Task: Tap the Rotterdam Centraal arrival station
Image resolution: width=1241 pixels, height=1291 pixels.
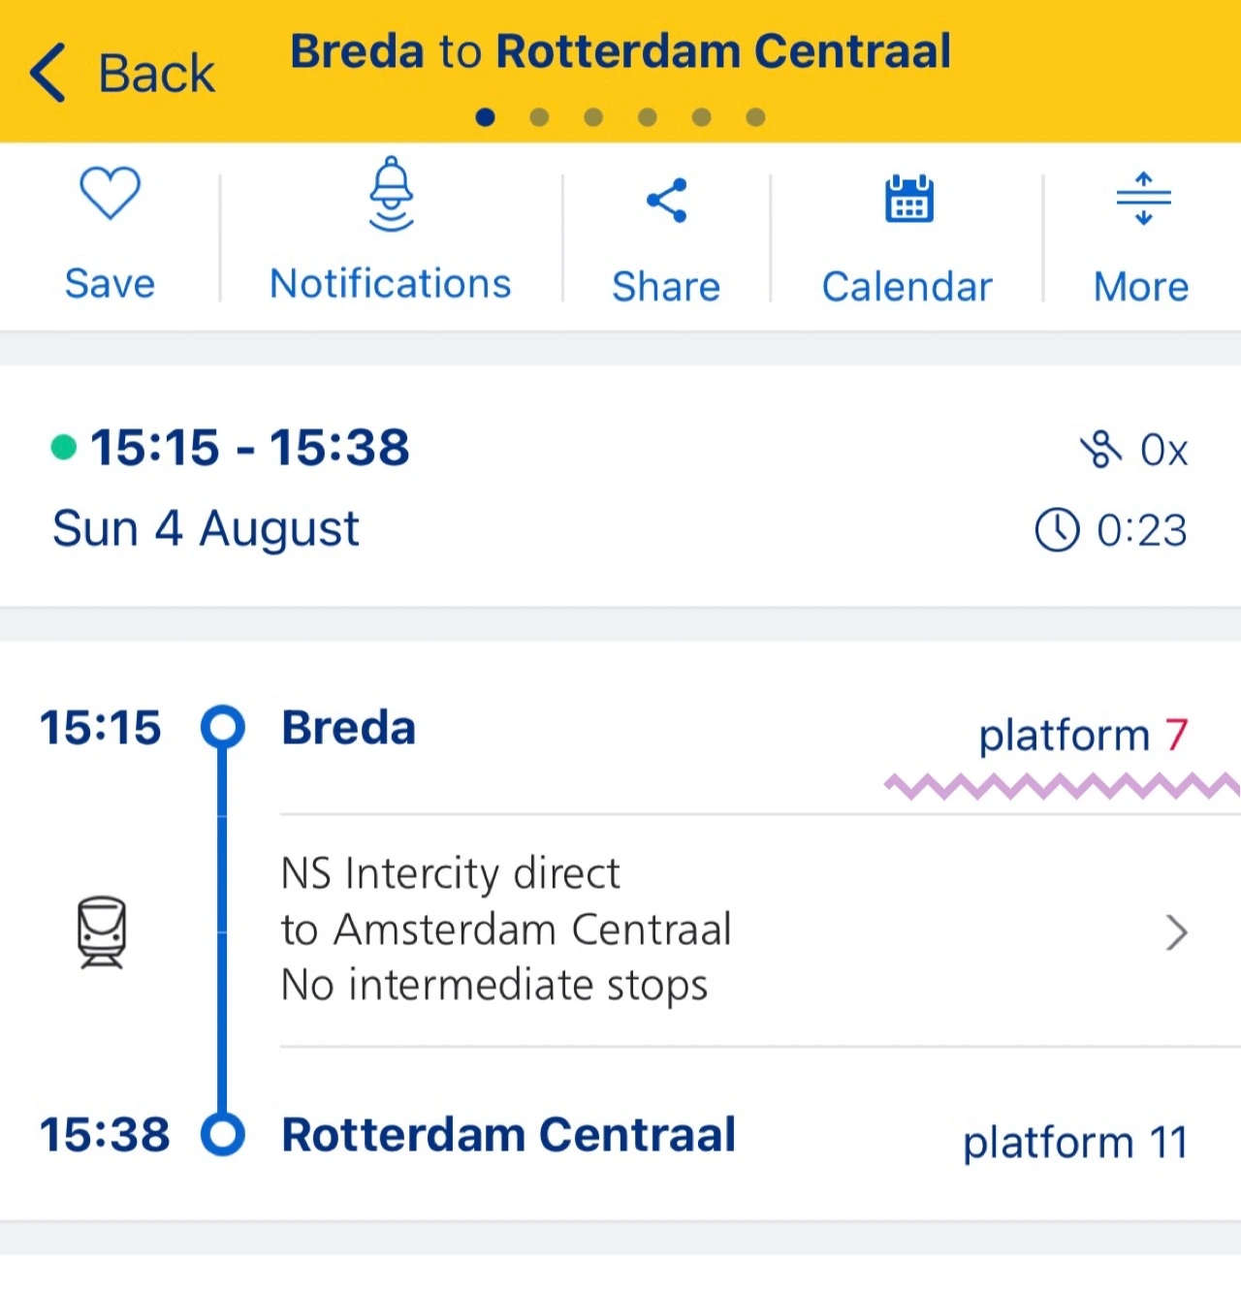Action: (x=508, y=1135)
